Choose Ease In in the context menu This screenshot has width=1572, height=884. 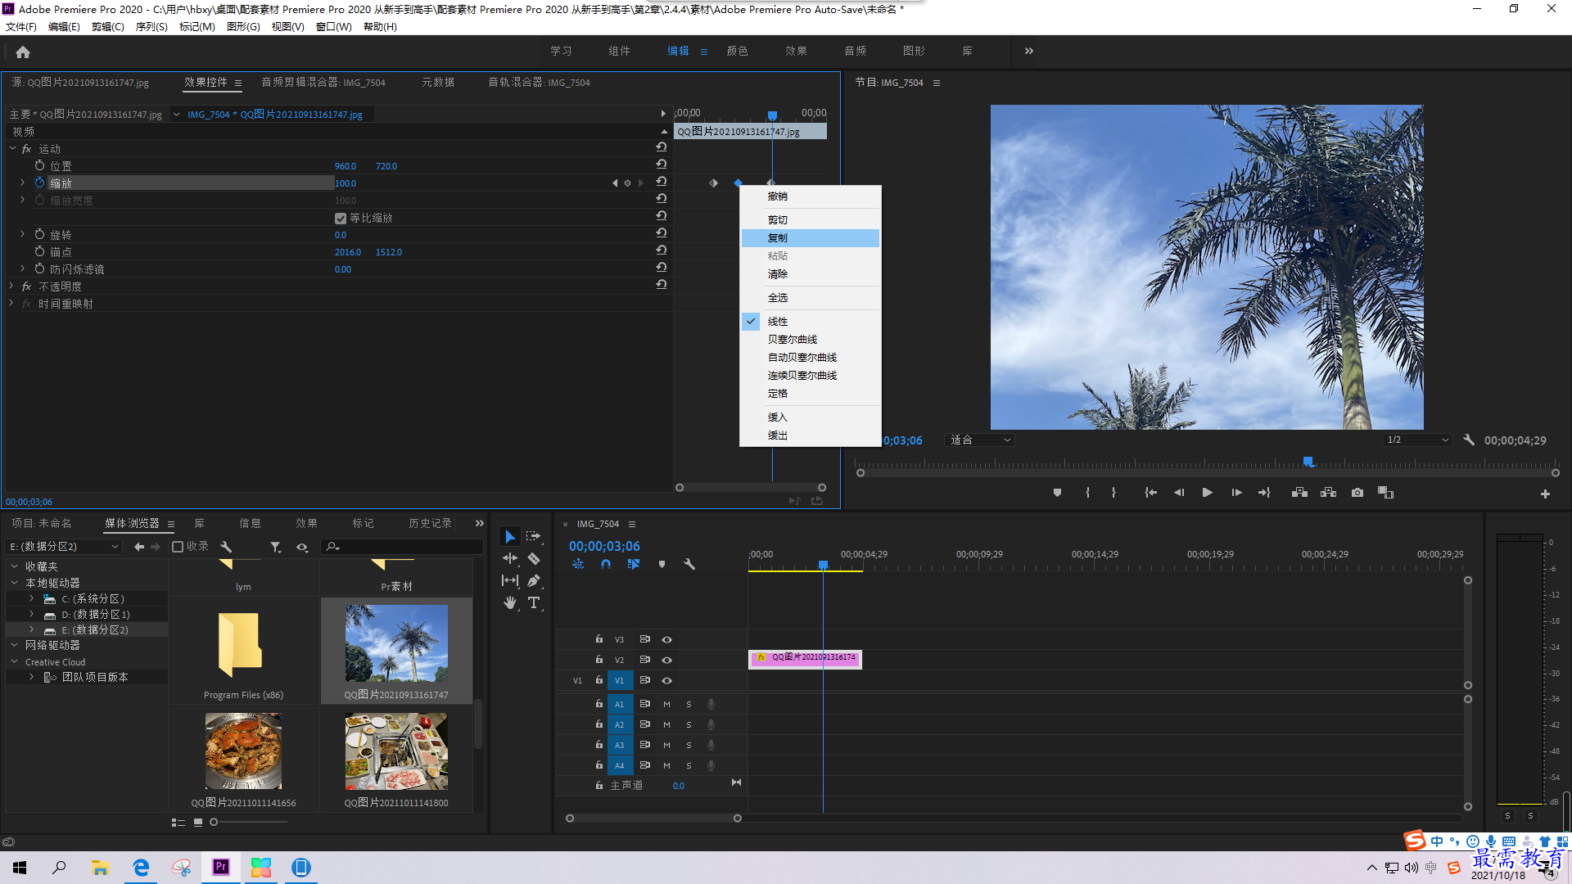(x=811, y=417)
